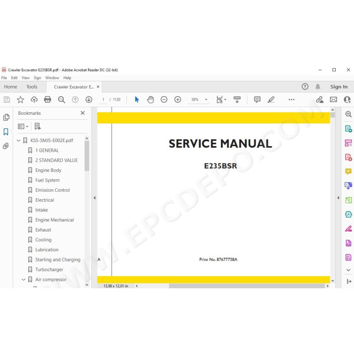
Task: Open Fill & Sign tool in right pane
Action: coord(348,229)
